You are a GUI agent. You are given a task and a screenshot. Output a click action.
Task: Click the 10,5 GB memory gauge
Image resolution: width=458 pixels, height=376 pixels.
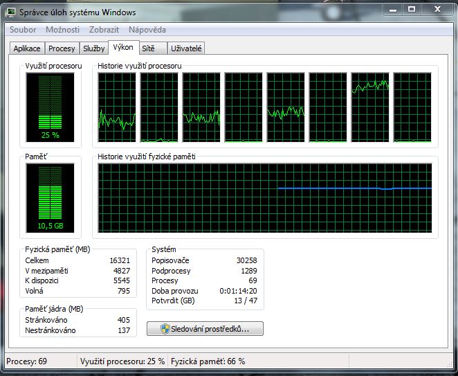click(50, 198)
